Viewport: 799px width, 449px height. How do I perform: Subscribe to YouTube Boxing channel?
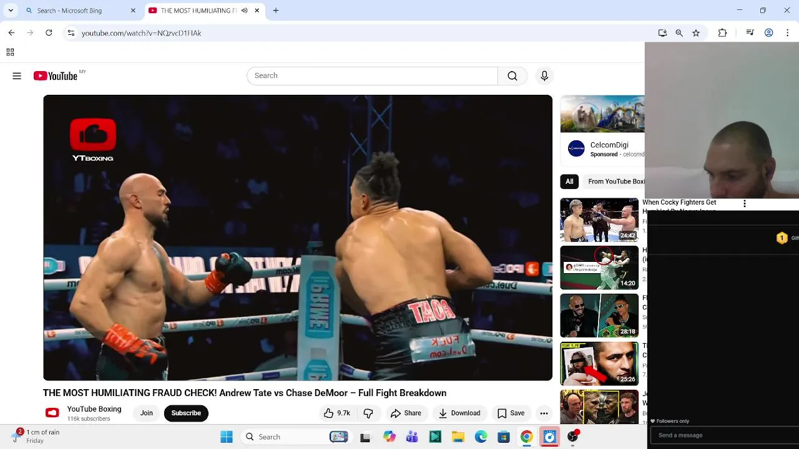click(x=186, y=413)
